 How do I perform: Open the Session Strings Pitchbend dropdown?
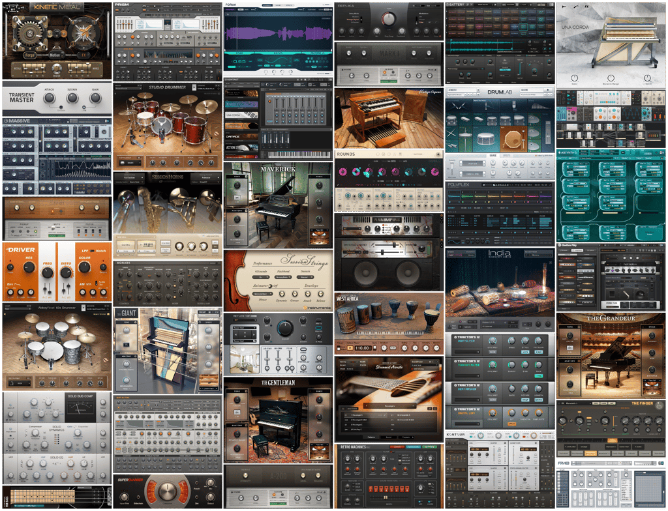[283, 277]
